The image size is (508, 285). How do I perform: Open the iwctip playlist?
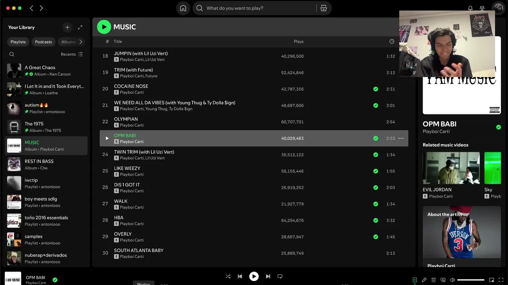coord(46,183)
